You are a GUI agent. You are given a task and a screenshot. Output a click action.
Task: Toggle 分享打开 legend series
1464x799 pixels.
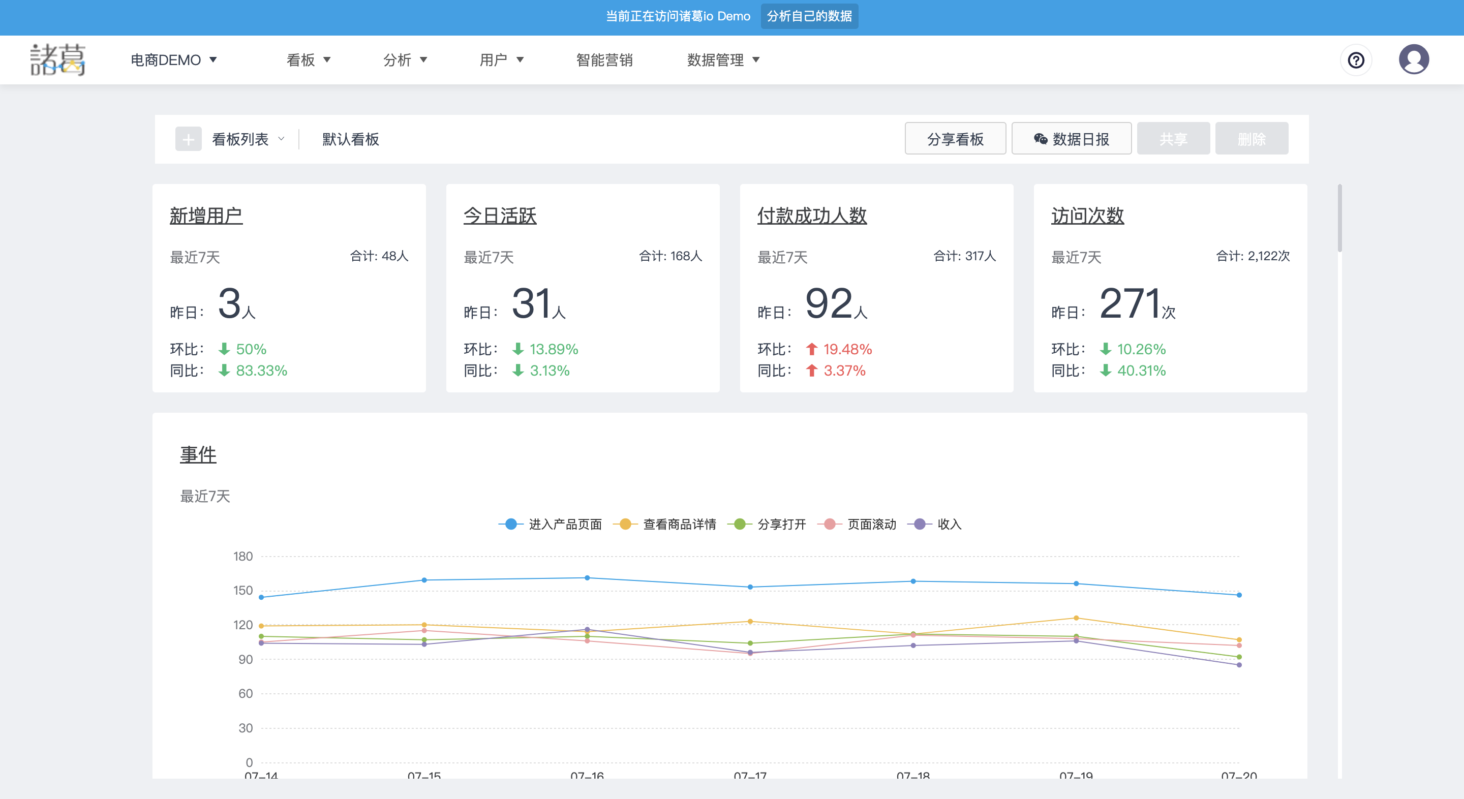click(767, 524)
